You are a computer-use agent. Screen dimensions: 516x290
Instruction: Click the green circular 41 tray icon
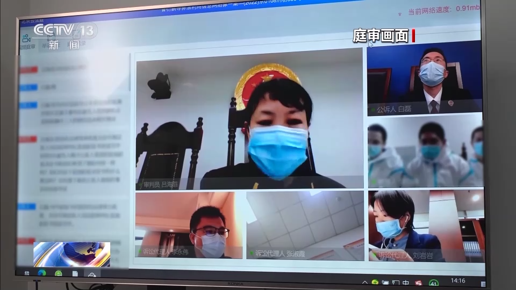[x=433, y=283]
